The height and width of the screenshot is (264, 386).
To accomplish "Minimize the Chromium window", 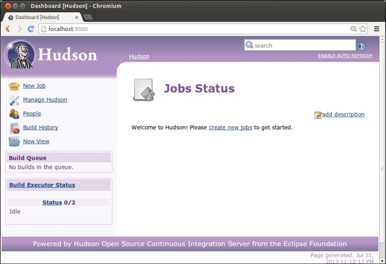I will [15, 6].
